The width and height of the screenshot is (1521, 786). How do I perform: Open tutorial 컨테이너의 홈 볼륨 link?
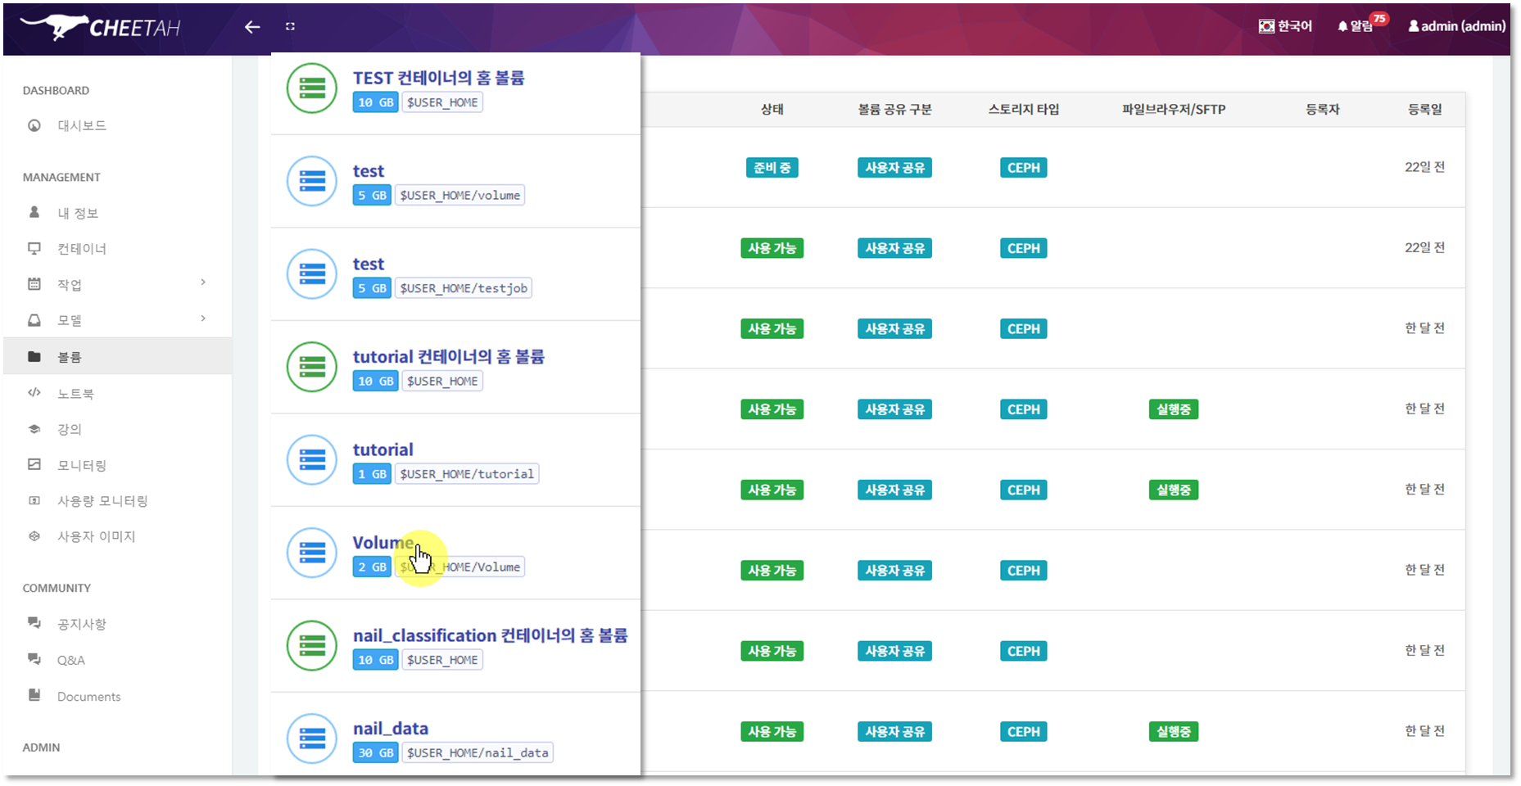coord(449,357)
